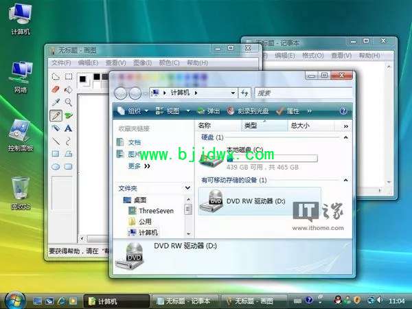The image size is (412, 309).
Task: Click the show desktop quick launch icon
Action: point(37,301)
